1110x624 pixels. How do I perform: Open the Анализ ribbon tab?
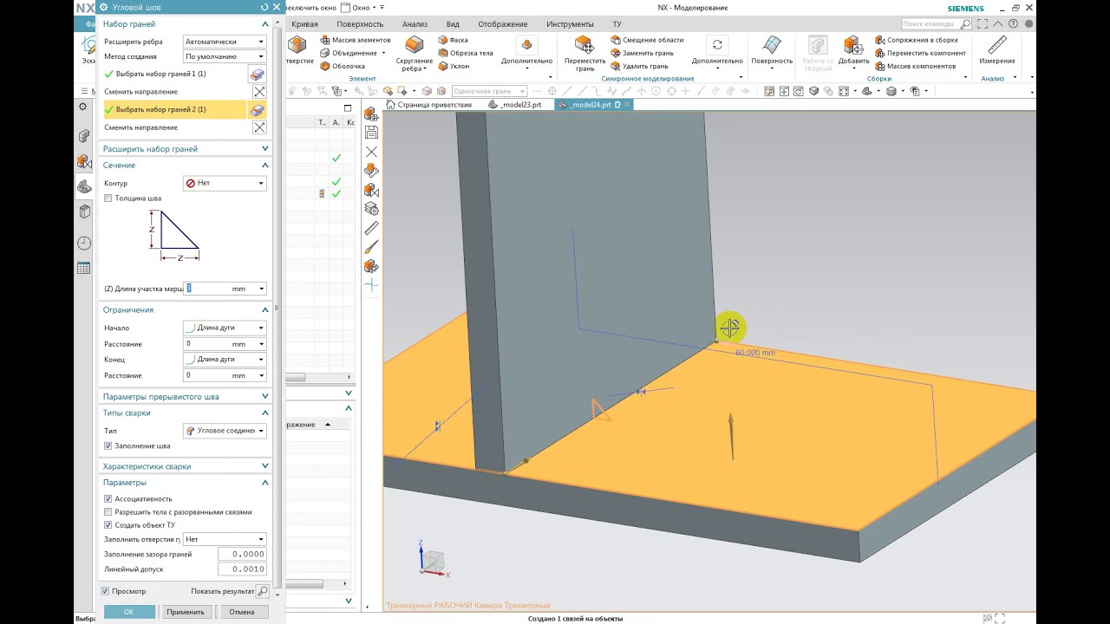(415, 24)
